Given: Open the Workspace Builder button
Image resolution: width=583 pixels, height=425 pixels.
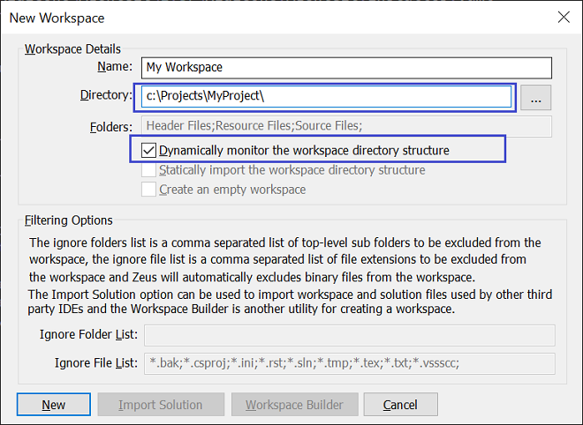Looking at the screenshot, I should (295, 405).
